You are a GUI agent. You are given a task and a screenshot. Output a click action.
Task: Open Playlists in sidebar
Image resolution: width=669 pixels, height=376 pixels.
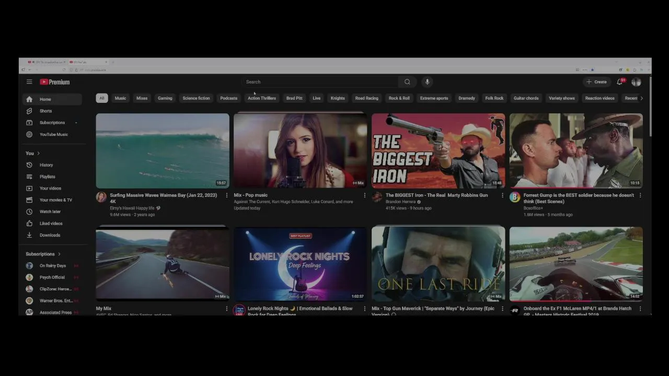52,177
